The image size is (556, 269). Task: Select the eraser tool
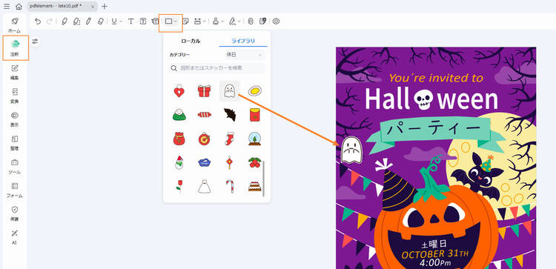(x=100, y=21)
